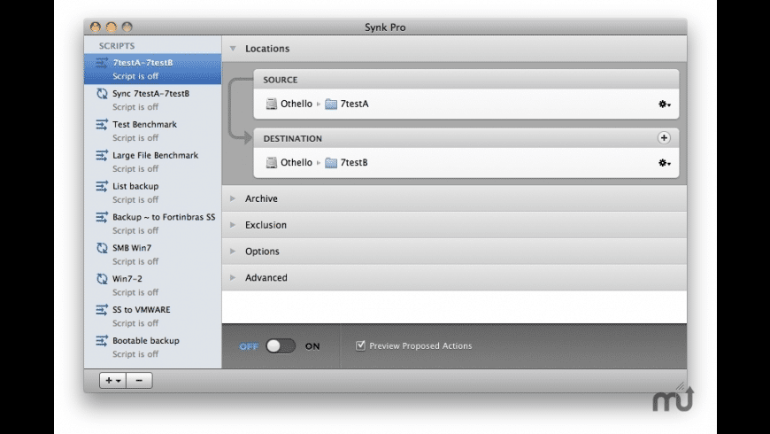Click sync icon beside Sync 7testA-7testB
Viewport: 770px width, 434px height.
click(x=102, y=93)
